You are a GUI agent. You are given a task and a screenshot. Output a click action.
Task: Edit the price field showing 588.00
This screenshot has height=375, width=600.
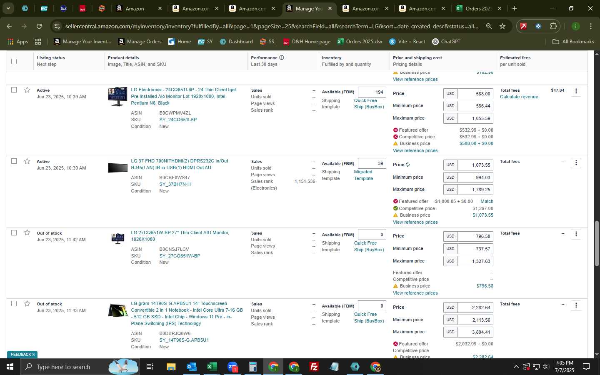[475, 94]
